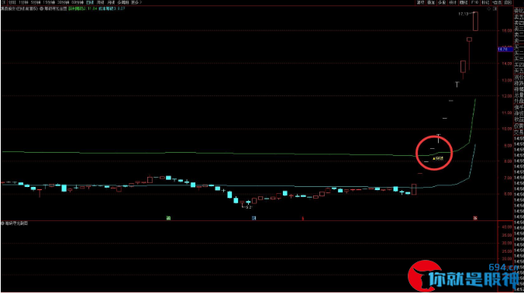
Task: Switch to the 5分钟 period tab
Action: pos(36,2)
